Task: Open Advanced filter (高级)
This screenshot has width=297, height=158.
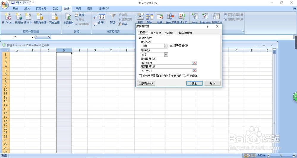Action: pyautogui.click(x=123, y=24)
